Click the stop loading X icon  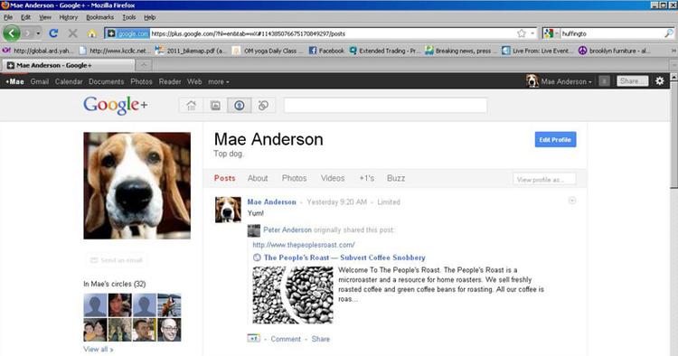pyautogui.click(x=72, y=33)
